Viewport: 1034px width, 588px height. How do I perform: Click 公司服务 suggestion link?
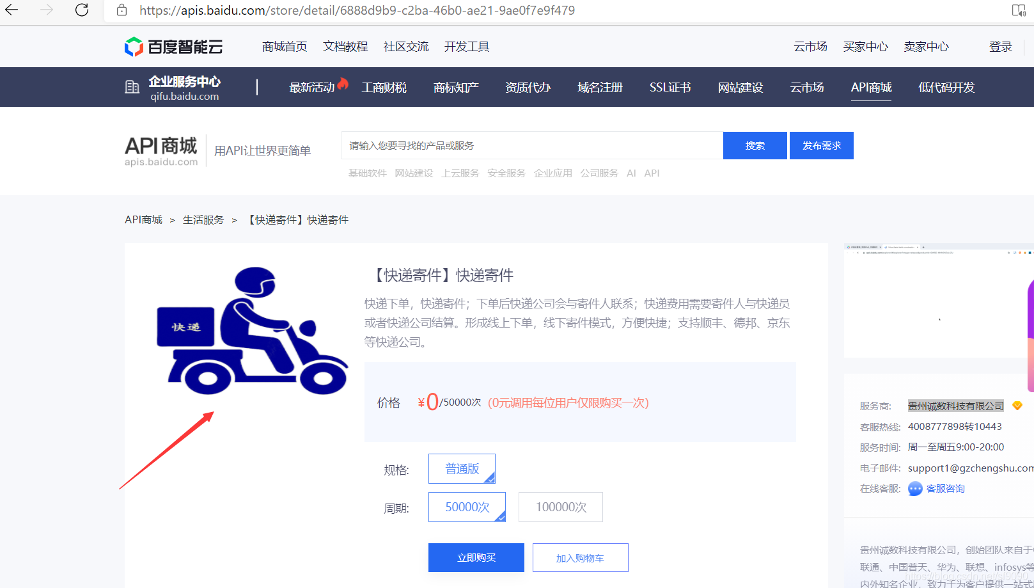click(x=599, y=173)
